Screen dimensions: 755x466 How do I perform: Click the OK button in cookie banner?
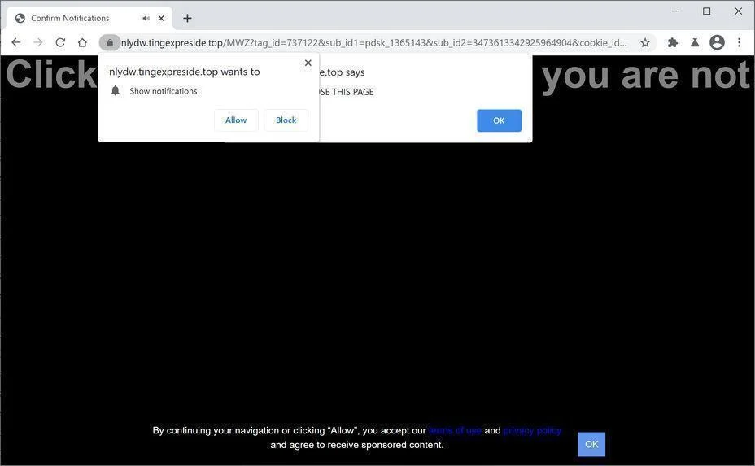pyautogui.click(x=591, y=444)
